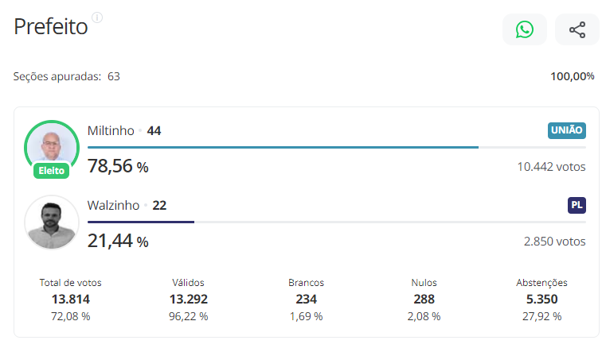Viewport: 602px width, 348px height.
Task: Click the Total de votos statistic
Action: click(x=71, y=299)
